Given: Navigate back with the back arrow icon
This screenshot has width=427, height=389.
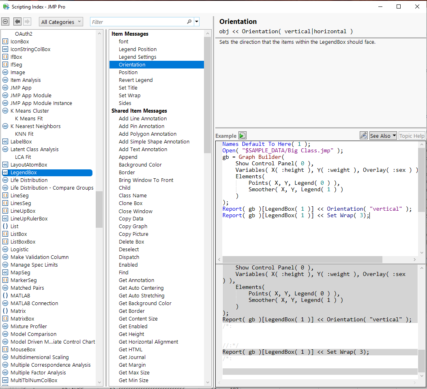Looking at the screenshot, I should tap(17, 21).
